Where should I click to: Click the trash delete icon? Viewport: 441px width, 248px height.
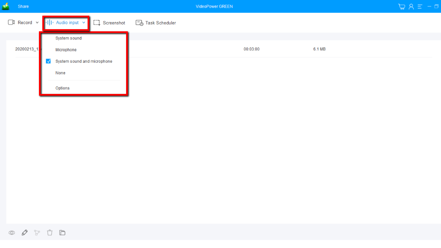[x=50, y=232]
